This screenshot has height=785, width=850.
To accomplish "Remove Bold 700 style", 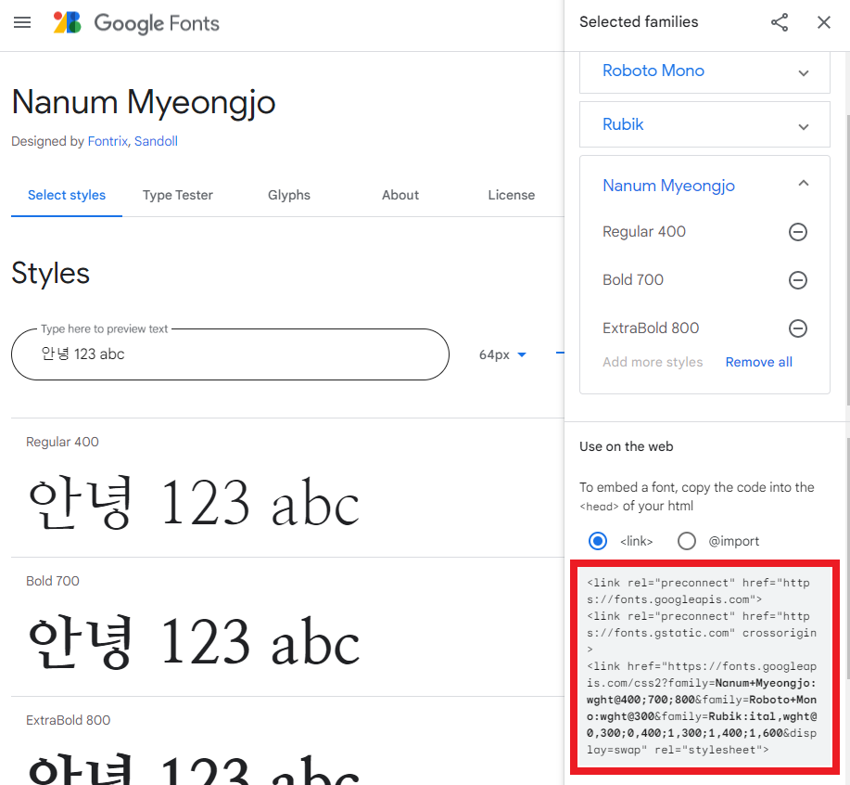I will [x=797, y=280].
